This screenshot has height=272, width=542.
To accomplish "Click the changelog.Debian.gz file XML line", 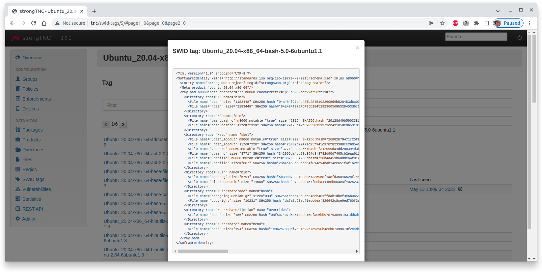I will (x=274, y=196).
